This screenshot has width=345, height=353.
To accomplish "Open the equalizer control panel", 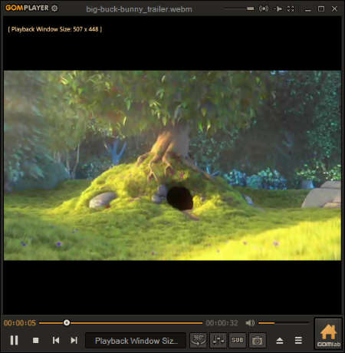I will pyautogui.click(x=219, y=341).
